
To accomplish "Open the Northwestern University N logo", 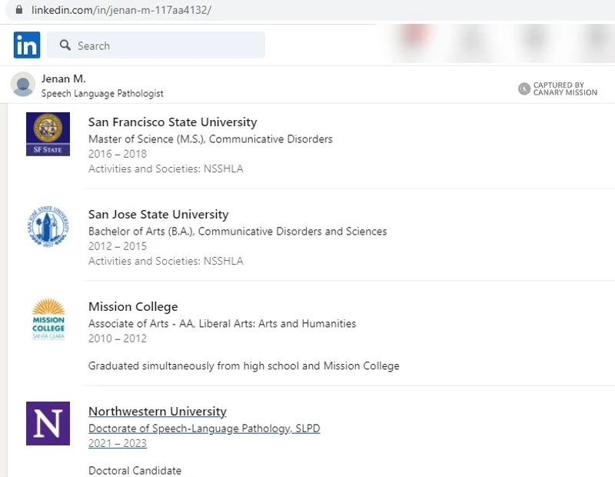I will coord(48,424).
